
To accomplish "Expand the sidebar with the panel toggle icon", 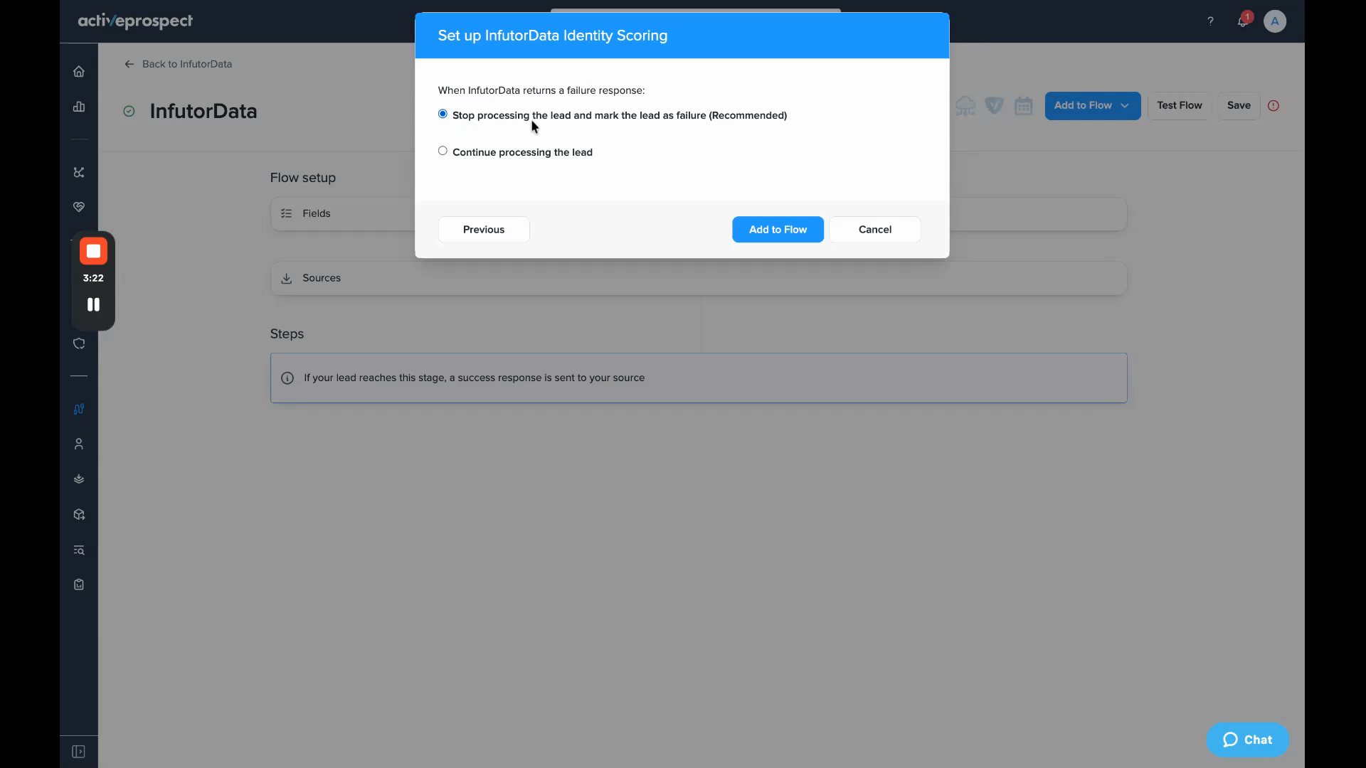I will point(79,752).
